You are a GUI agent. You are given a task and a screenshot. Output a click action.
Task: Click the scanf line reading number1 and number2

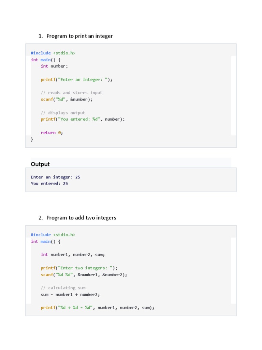pos(84,275)
